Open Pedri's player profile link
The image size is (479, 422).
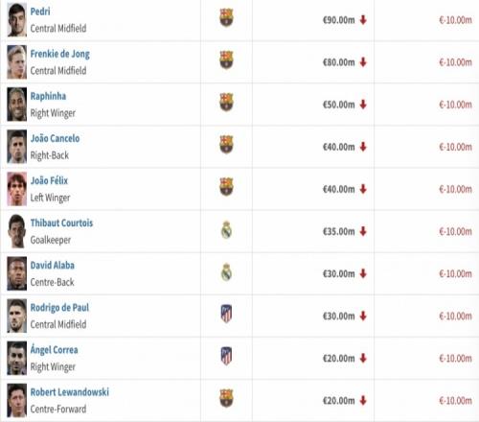[x=40, y=12]
